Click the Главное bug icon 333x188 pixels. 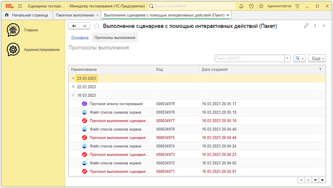(13, 30)
